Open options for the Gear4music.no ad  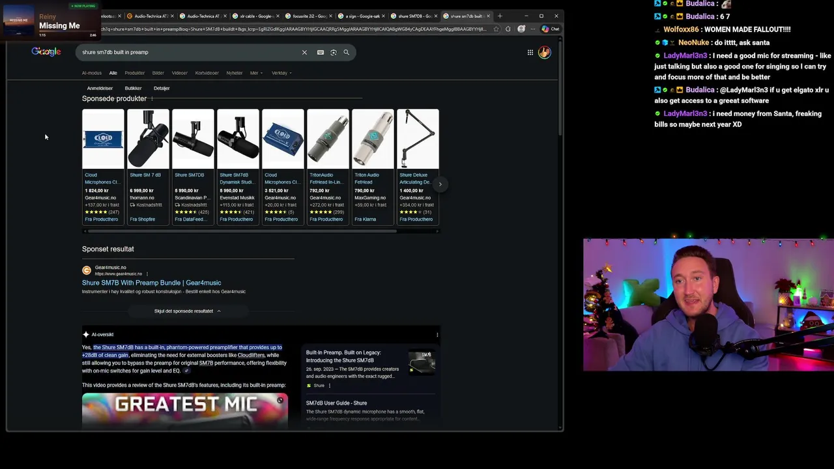pos(147,274)
